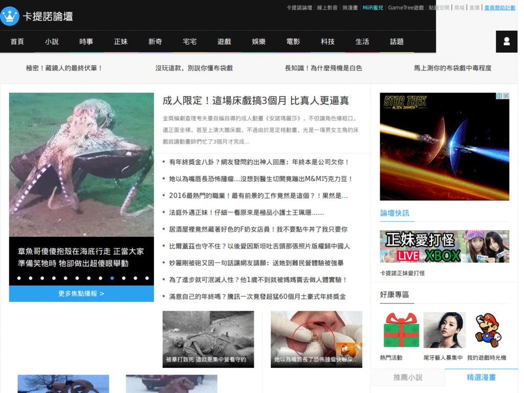Click the 貼圖空間 top link
The width and height of the screenshot is (524, 393).
point(439,7)
